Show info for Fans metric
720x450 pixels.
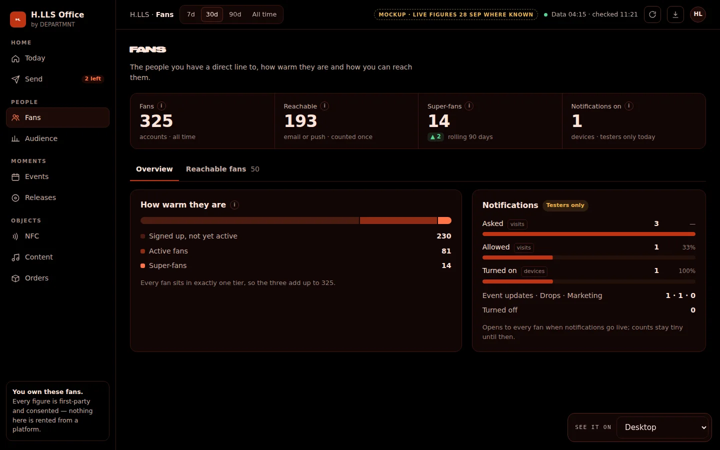point(161,106)
